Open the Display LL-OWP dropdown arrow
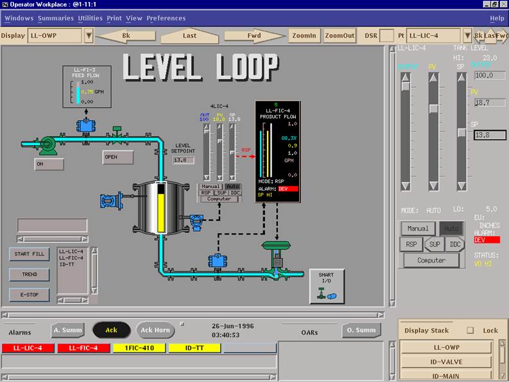 point(89,36)
